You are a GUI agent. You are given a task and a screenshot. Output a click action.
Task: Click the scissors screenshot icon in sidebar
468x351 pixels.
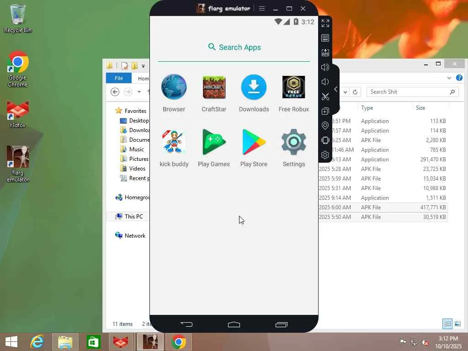[325, 96]
